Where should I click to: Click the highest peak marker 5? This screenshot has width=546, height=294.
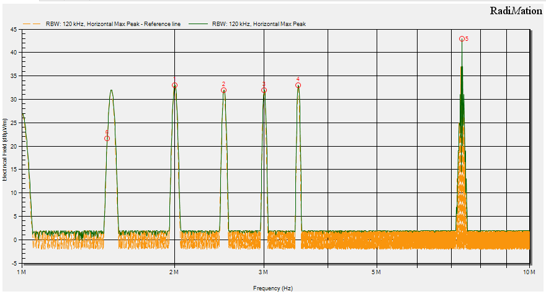pos(462,39)
